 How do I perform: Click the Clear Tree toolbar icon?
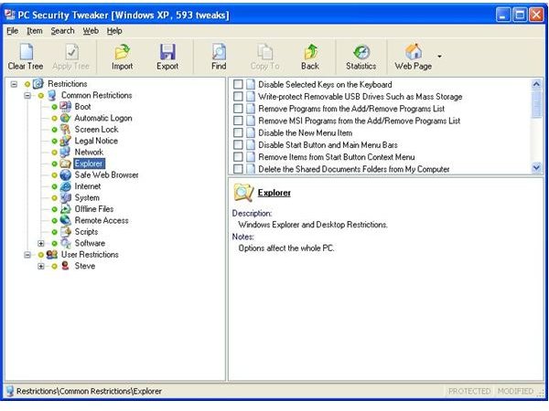[27, 52]
